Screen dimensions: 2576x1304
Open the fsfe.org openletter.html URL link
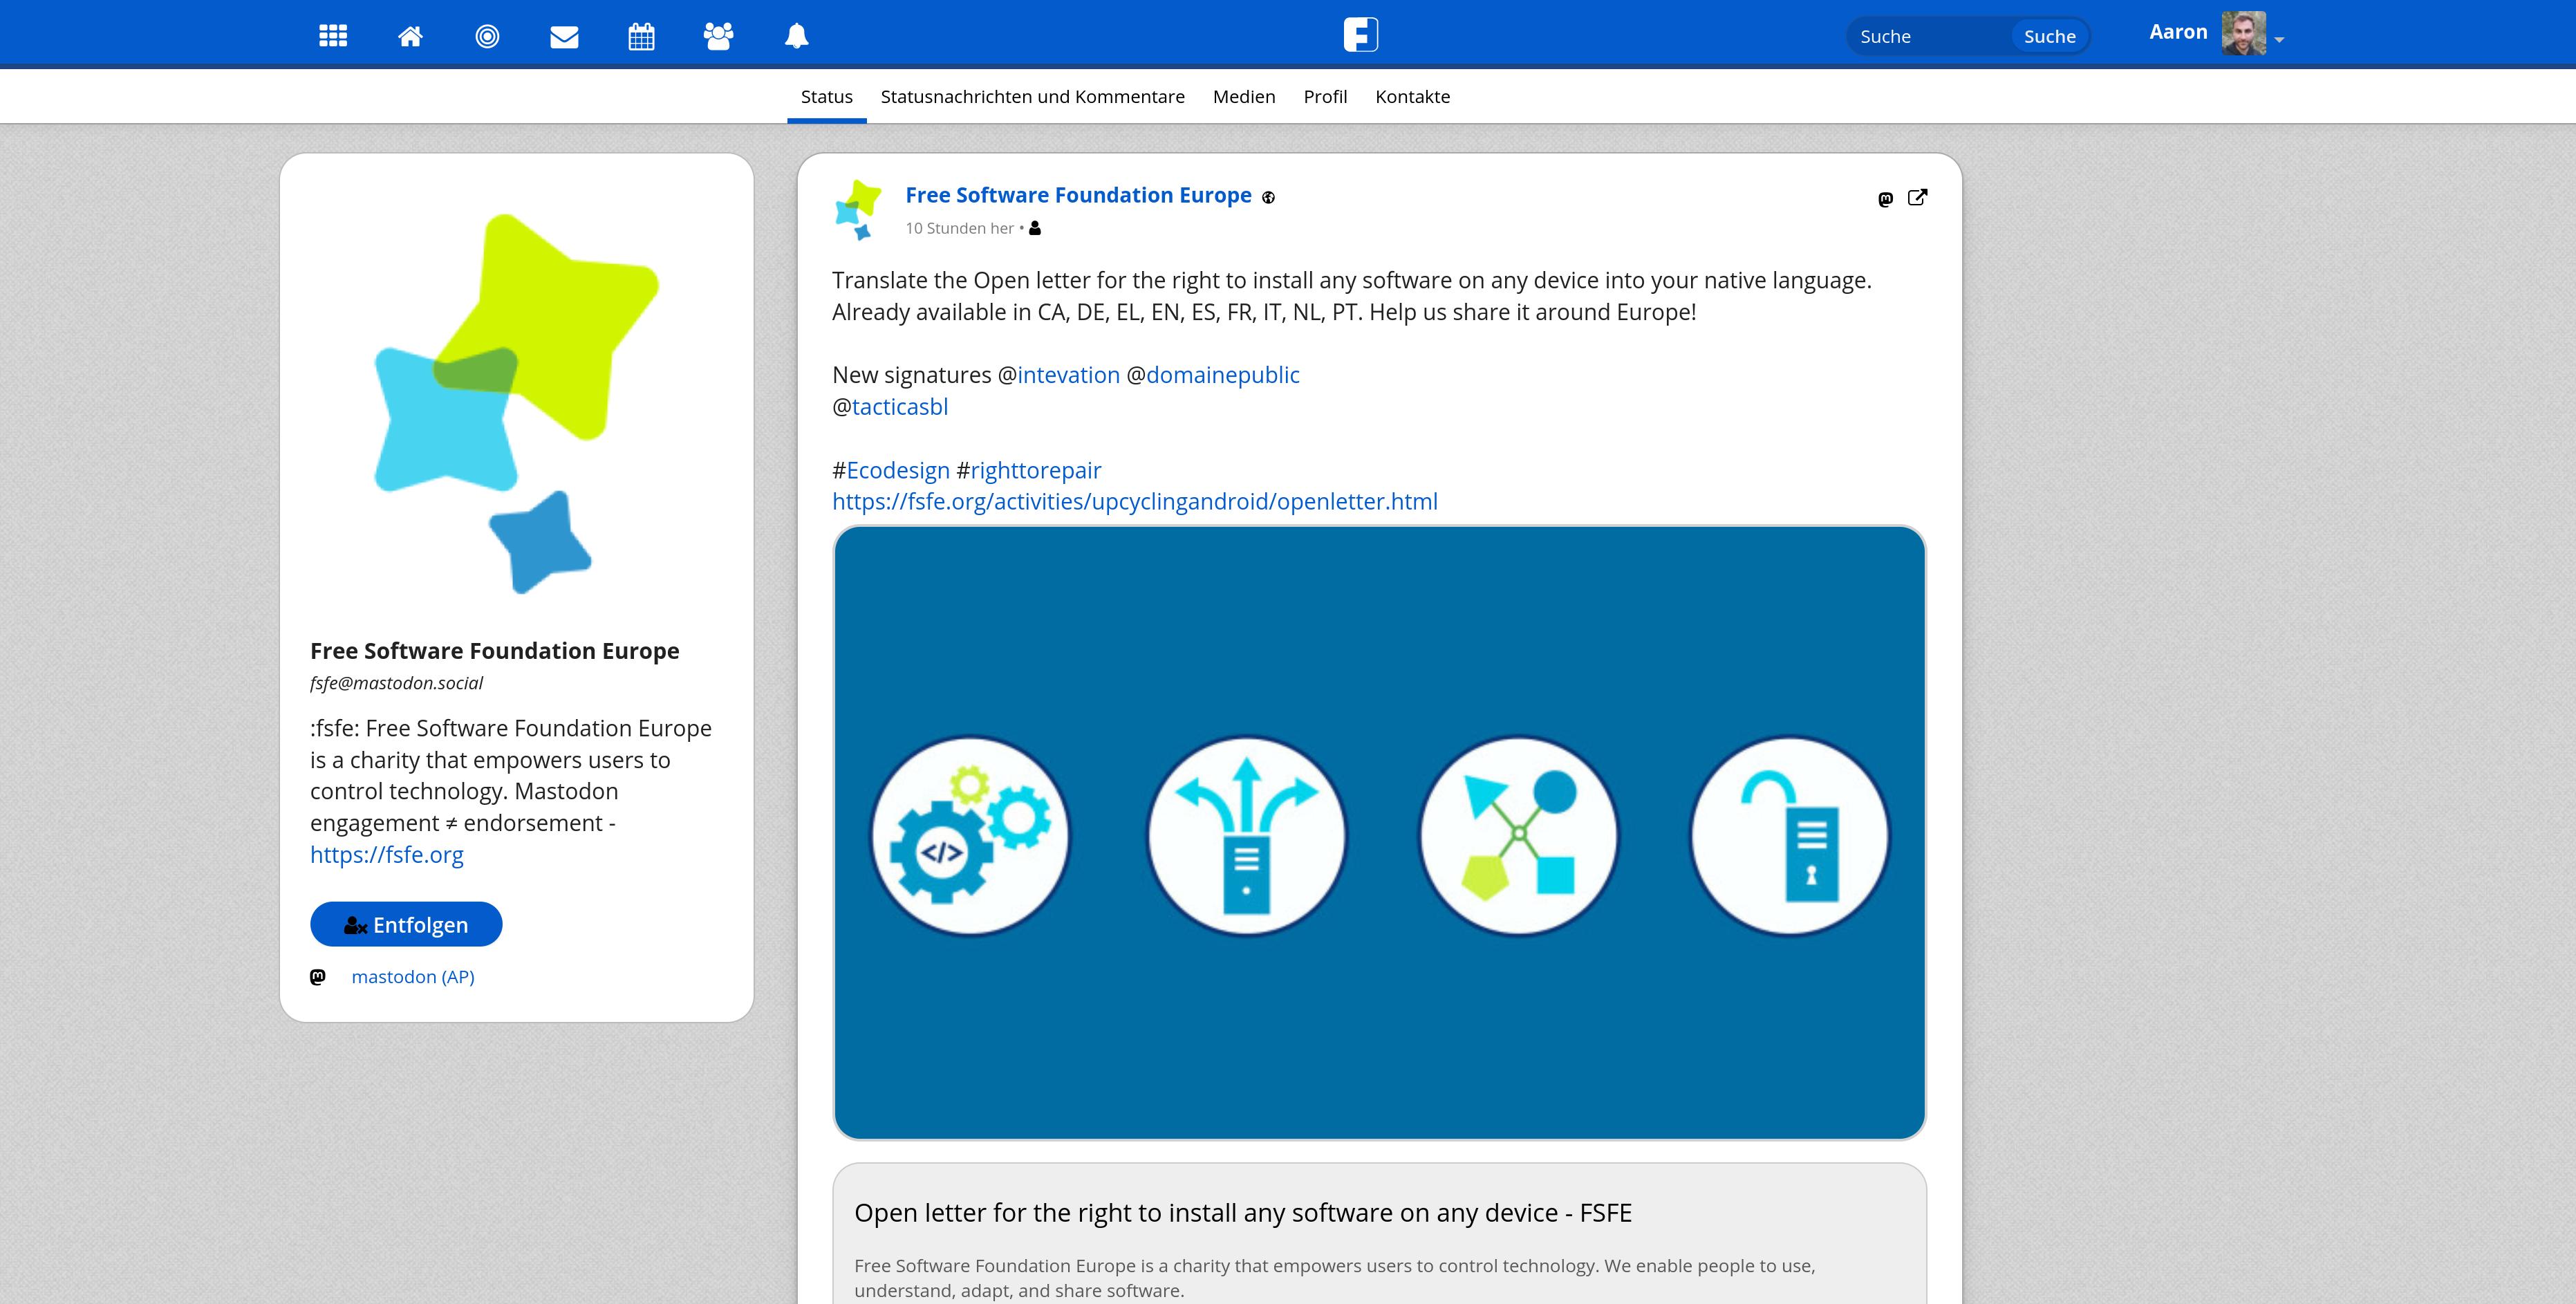pos(1135,502)
